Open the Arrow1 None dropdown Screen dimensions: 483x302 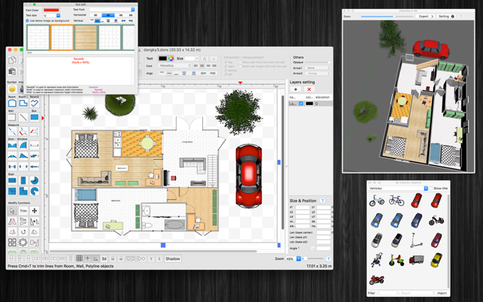pos(318,68)
